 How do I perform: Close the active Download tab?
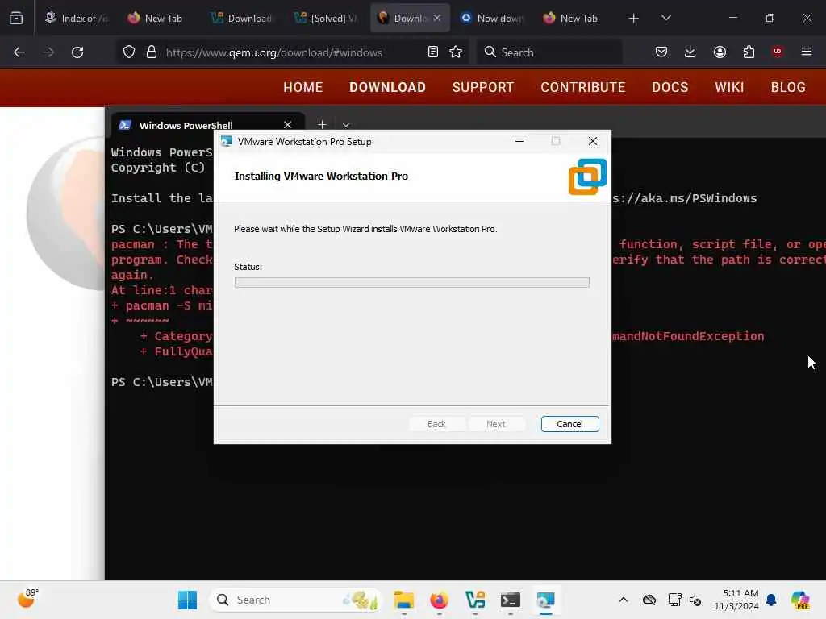[x=437, y=18]
